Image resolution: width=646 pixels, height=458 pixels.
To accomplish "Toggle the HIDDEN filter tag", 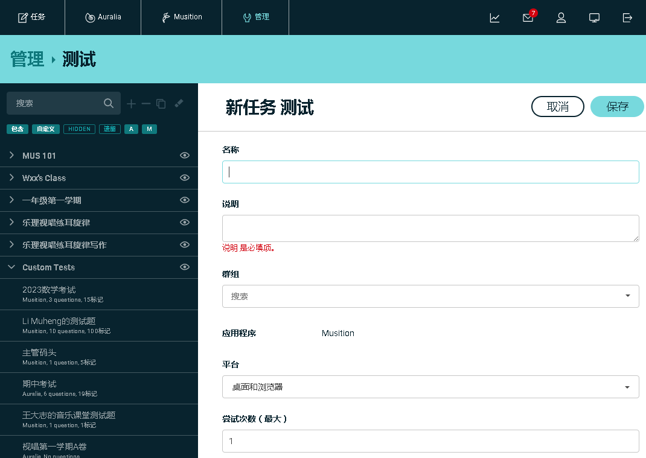I will click(x=80, y=129).
